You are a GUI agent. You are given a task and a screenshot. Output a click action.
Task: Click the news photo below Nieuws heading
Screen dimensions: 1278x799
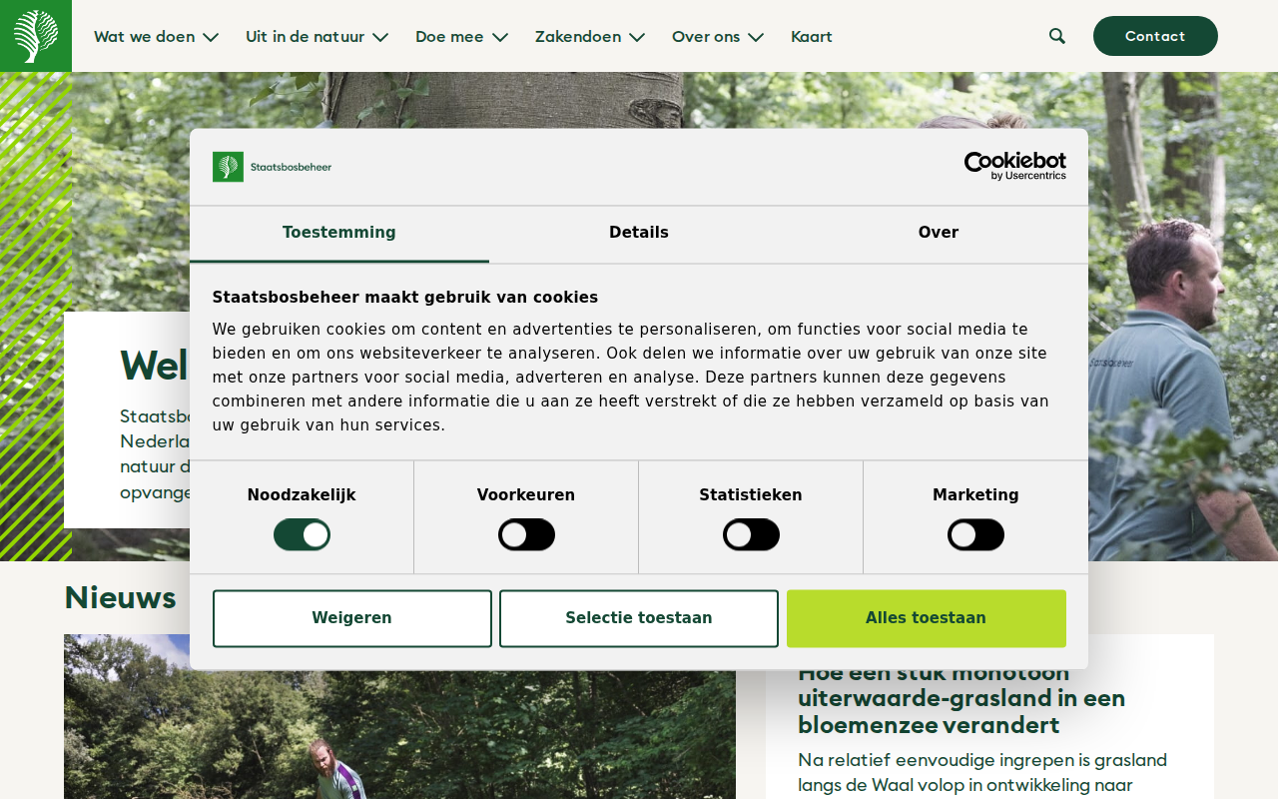click(x=399, y=716)
